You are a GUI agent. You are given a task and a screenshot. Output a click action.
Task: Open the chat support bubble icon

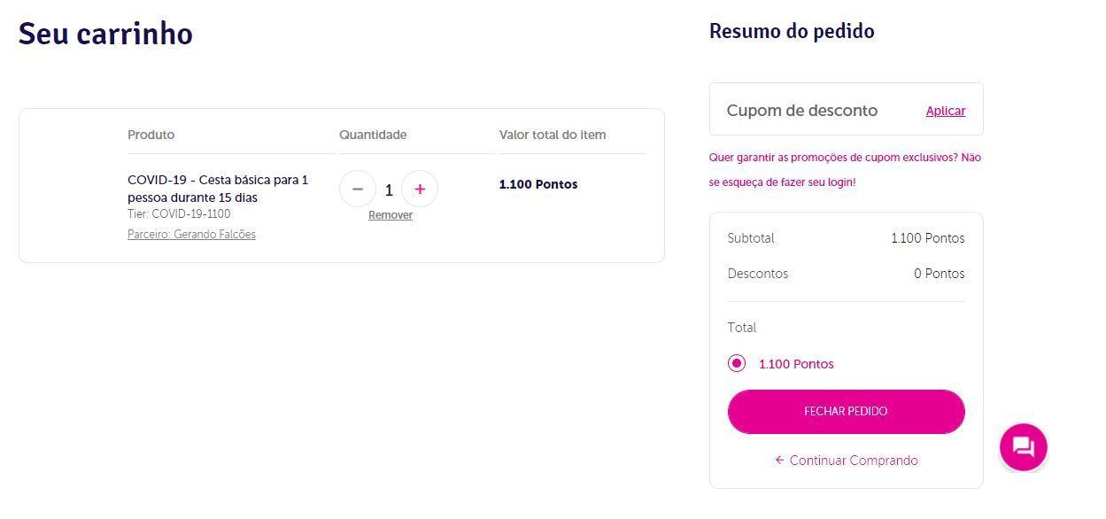click(x=1024, y=446)
